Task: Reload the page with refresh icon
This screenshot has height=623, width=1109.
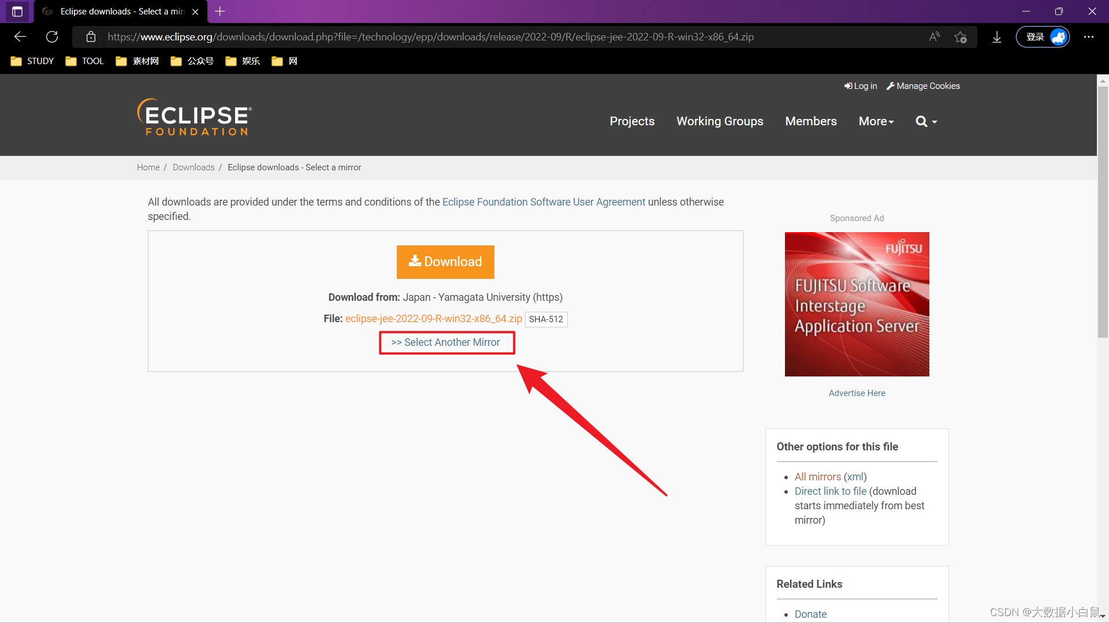Action: (x=52, y=37)
